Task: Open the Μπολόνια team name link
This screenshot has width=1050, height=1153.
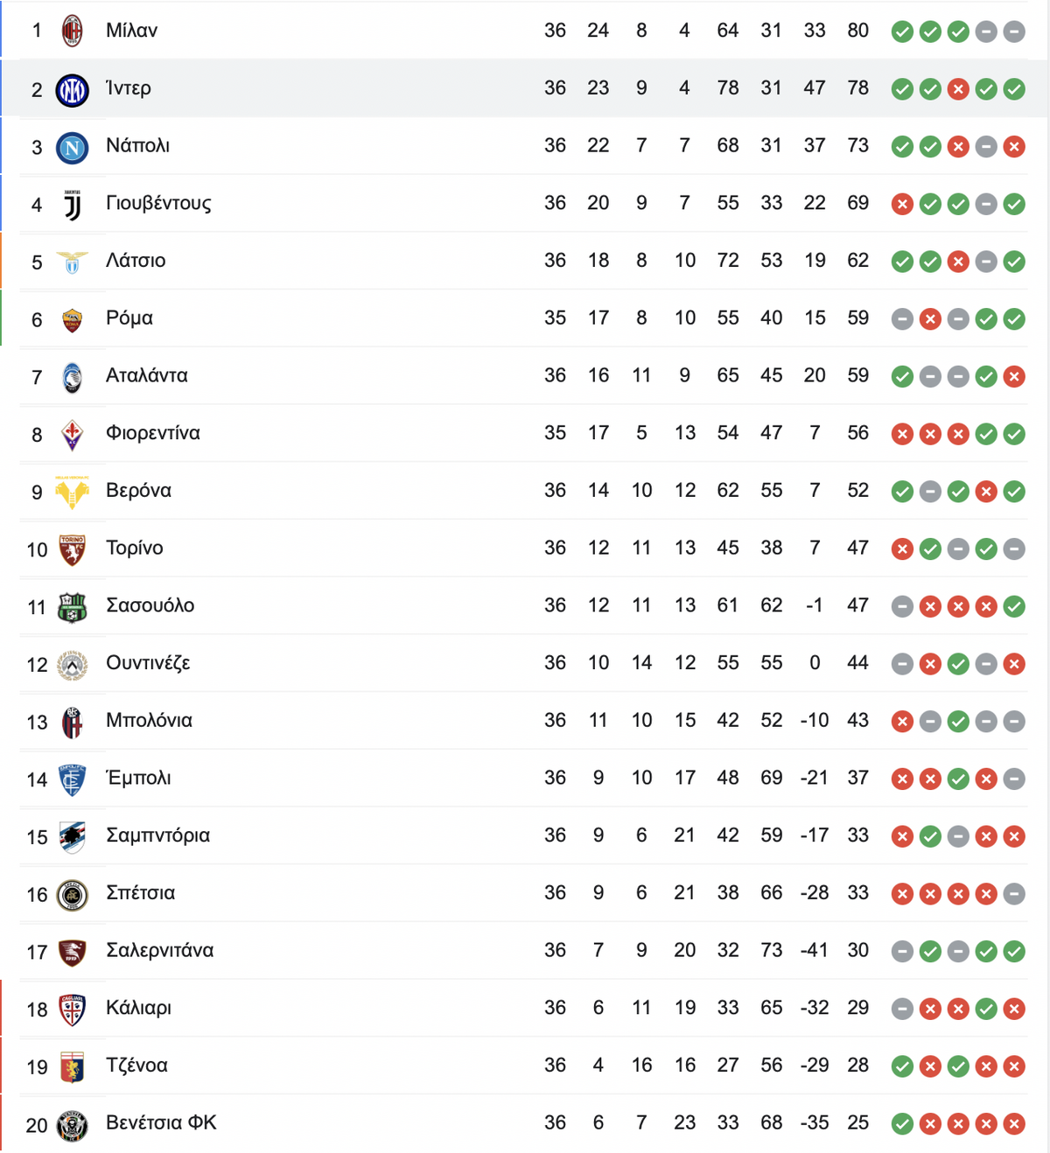Action: (149, 720)
